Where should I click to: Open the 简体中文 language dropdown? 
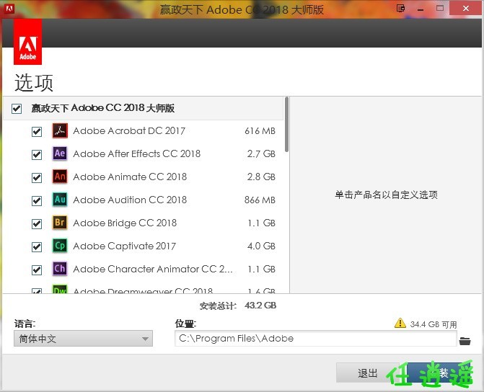(x=83, y=339)
